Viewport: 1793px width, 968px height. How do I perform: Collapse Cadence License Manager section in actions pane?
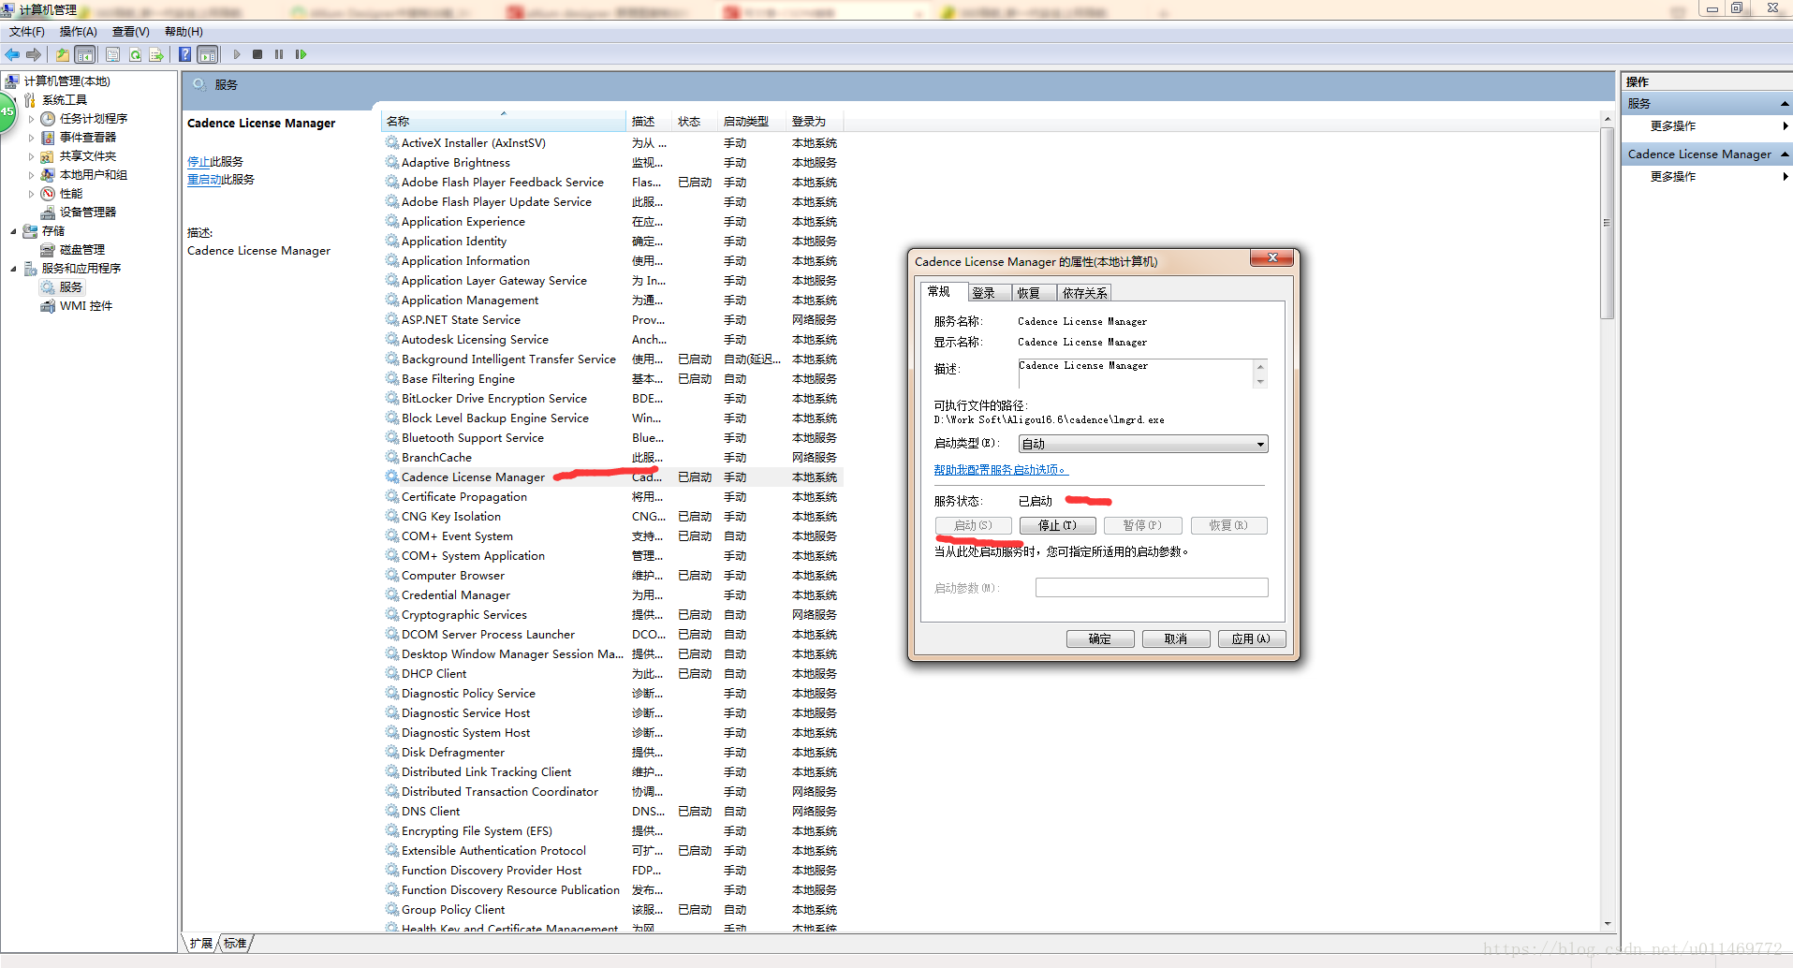click(x=1785, y=154)
